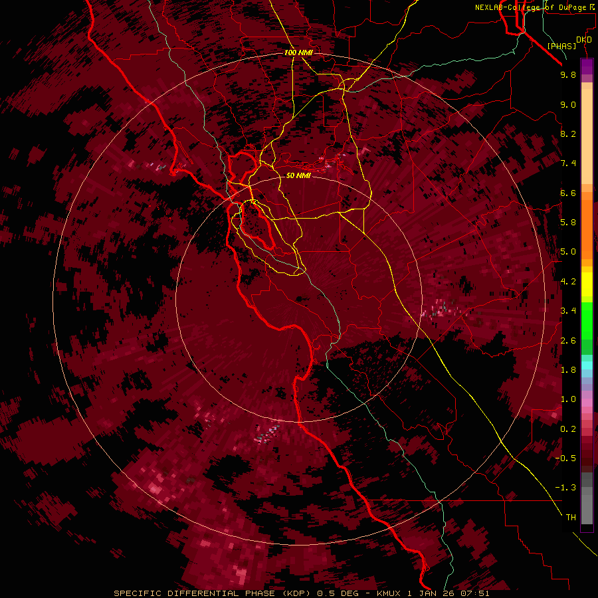The height and width of the screenshot is (598, 598).
Task: Click the 7.4 value on the color scale
Action: [568, 163]
